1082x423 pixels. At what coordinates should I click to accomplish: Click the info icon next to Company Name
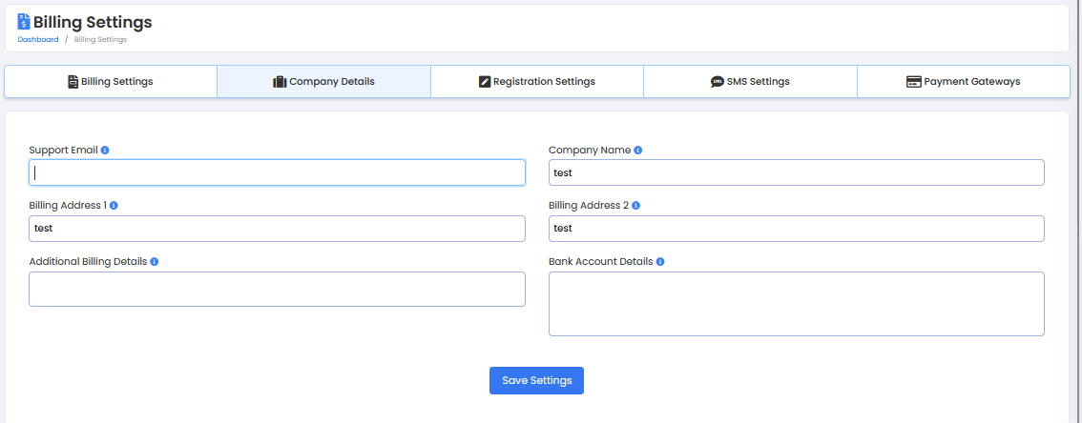point(638,151)
